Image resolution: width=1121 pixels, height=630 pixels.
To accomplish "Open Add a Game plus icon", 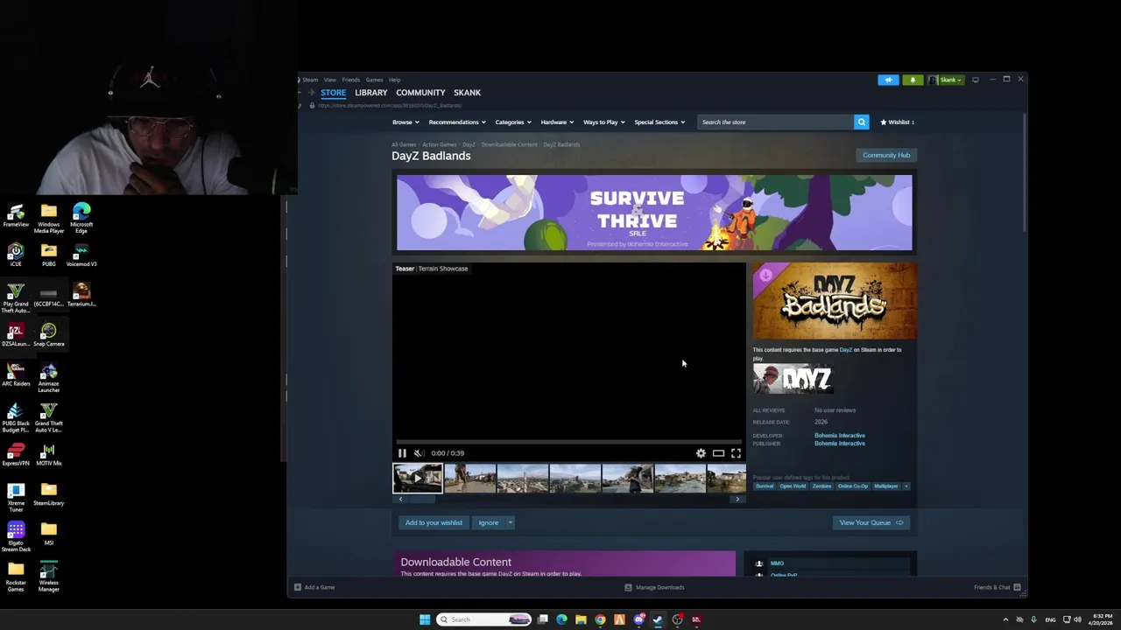I will coord(298,587).
